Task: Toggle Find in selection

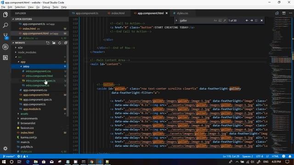Action: pos(256,20)
